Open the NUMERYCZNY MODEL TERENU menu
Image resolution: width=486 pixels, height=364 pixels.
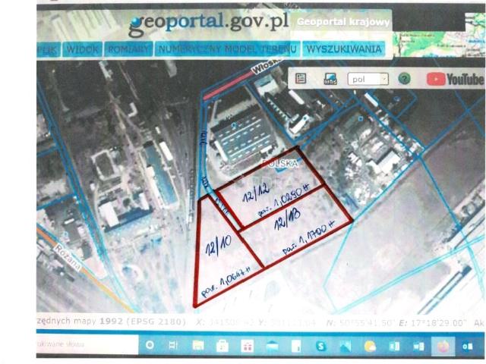tap(229, 49)
